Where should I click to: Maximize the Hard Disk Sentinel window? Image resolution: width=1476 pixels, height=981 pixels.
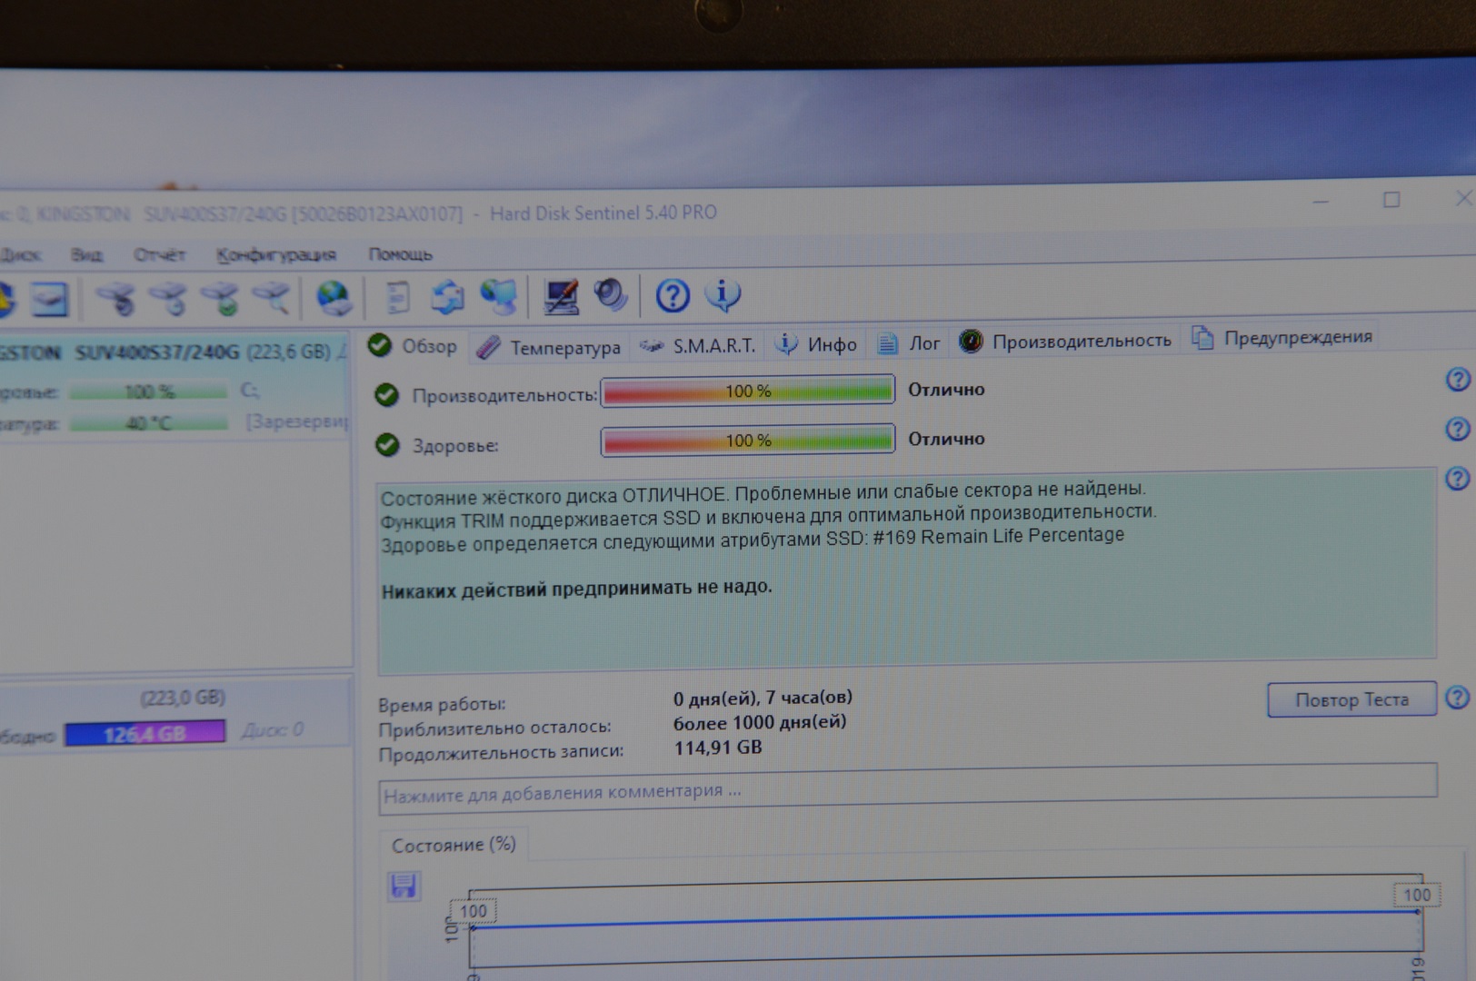point(1391,200)
